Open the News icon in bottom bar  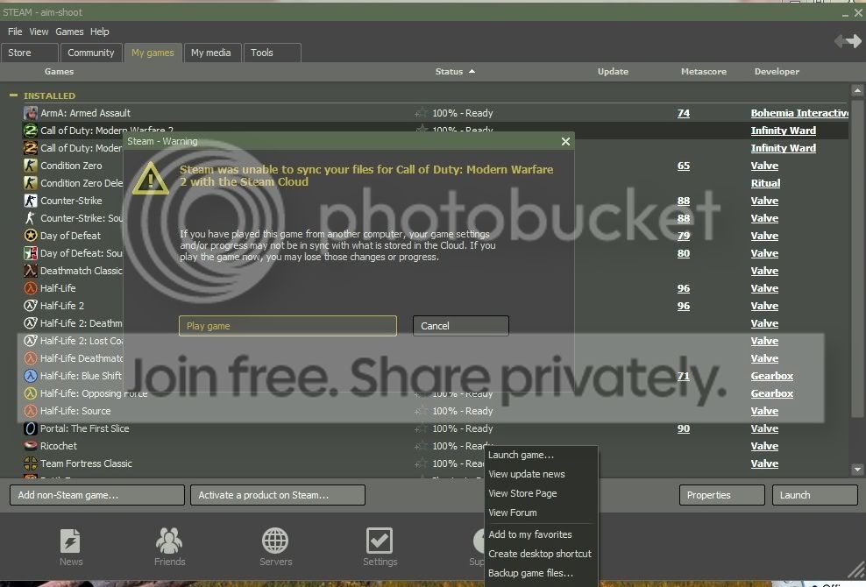(70, 541)
